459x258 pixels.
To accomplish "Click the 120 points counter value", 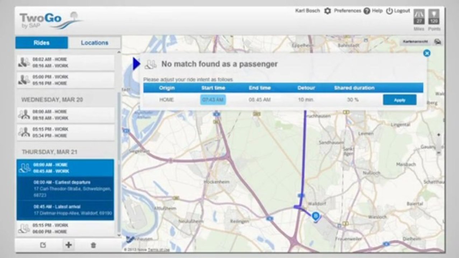I will [434, 21].
